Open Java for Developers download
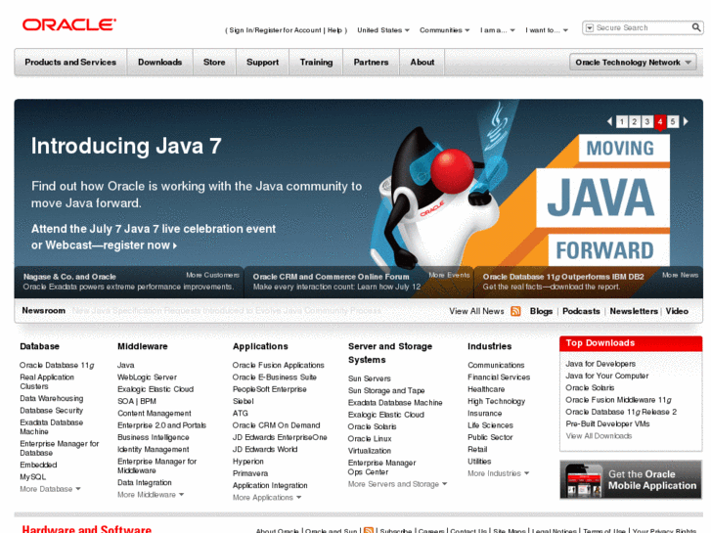 point(600,364)
